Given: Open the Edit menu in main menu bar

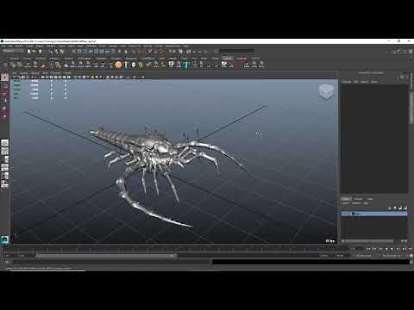Looking at the screenshot, I should point(10,46).
